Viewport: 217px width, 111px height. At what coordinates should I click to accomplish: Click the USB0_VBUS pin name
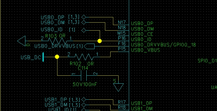[x=145, y=50]
